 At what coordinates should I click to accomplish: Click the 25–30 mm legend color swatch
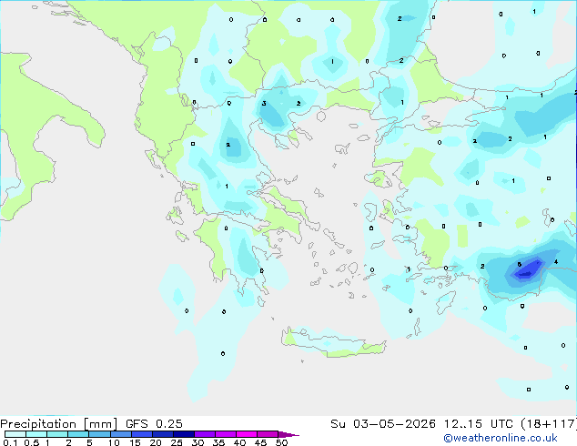pyautogui.click(x=183, y=434)
